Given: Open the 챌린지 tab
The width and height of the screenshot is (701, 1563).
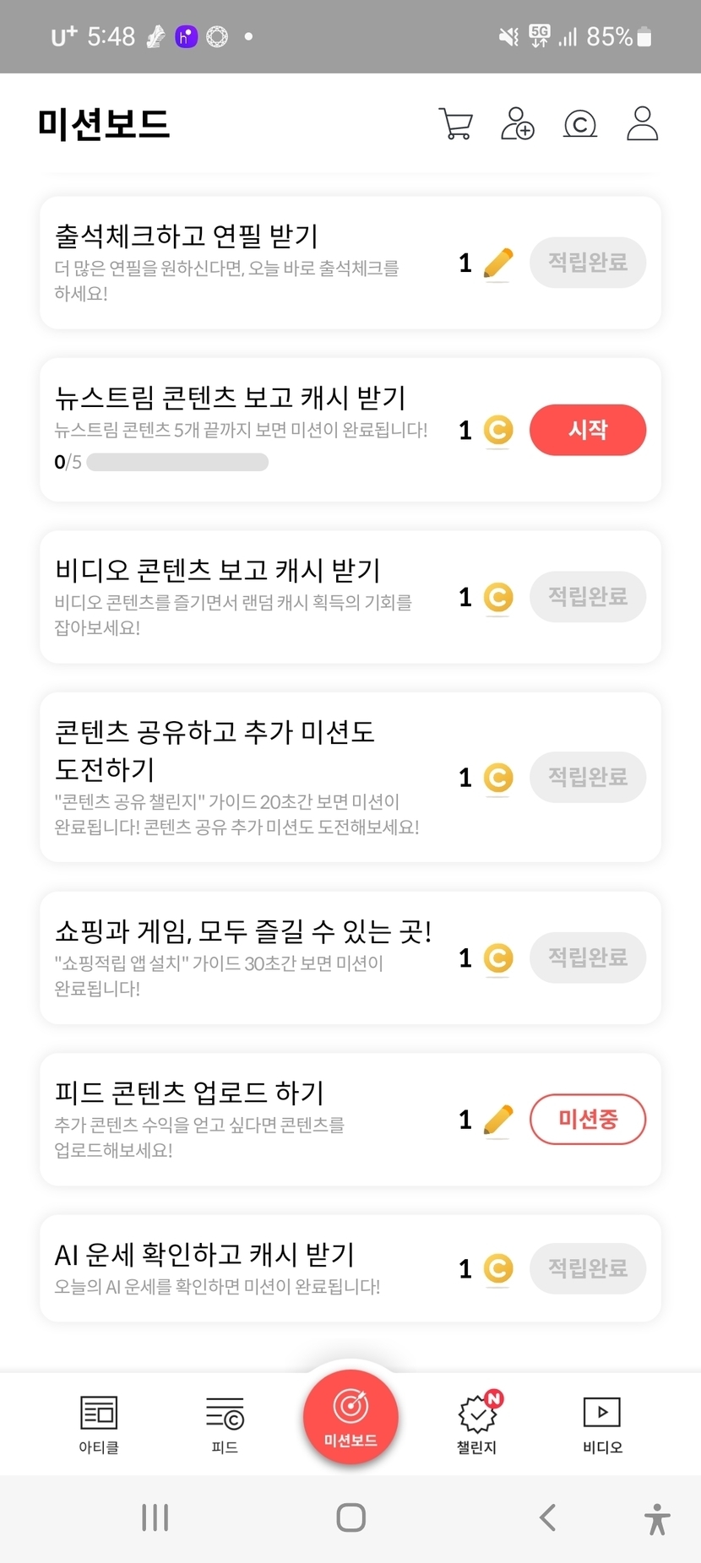Looking at the screenshot, I should (x=477, y=1424).
